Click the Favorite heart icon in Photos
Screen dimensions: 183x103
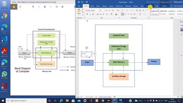(51, 7)
